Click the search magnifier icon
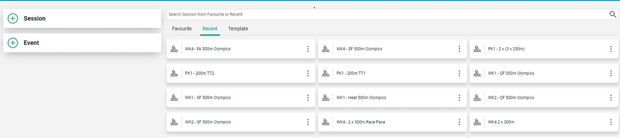This screenshot has width=620, height=138. [613, 14]
